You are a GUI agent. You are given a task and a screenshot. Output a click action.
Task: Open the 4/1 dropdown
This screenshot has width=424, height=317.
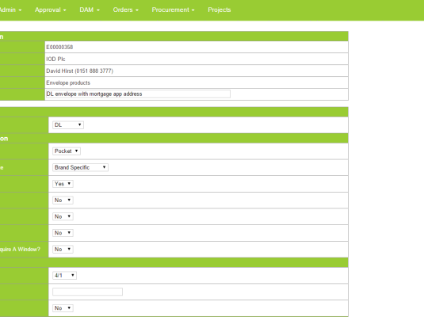[64, 275]
